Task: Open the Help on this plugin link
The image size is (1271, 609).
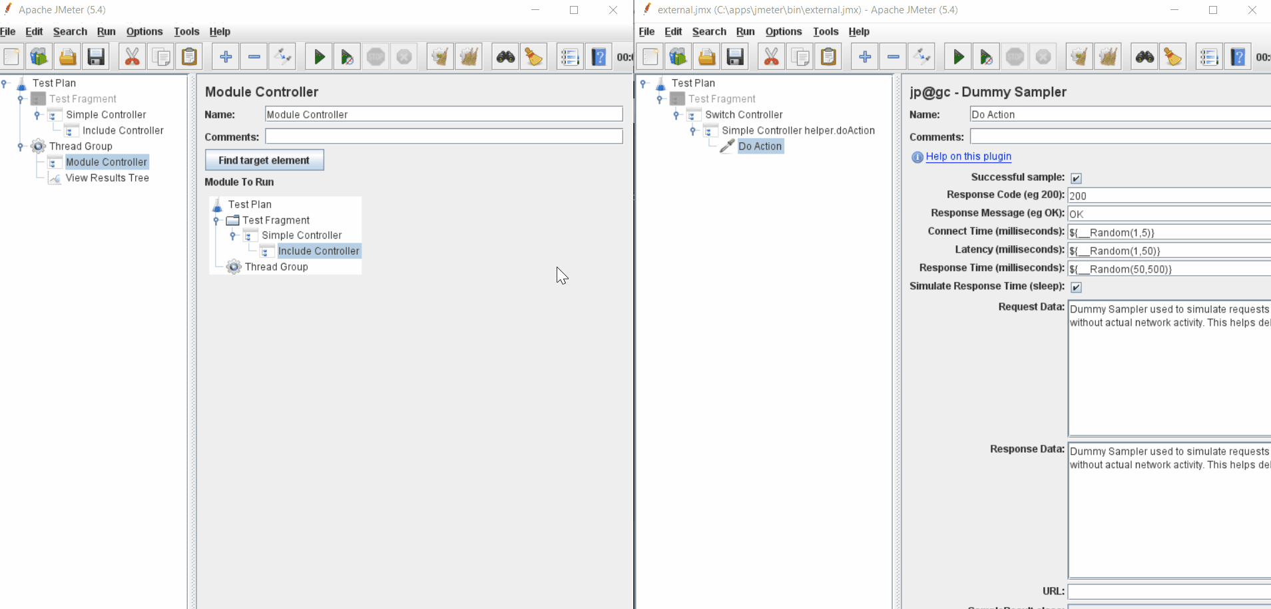Action: 969,156
